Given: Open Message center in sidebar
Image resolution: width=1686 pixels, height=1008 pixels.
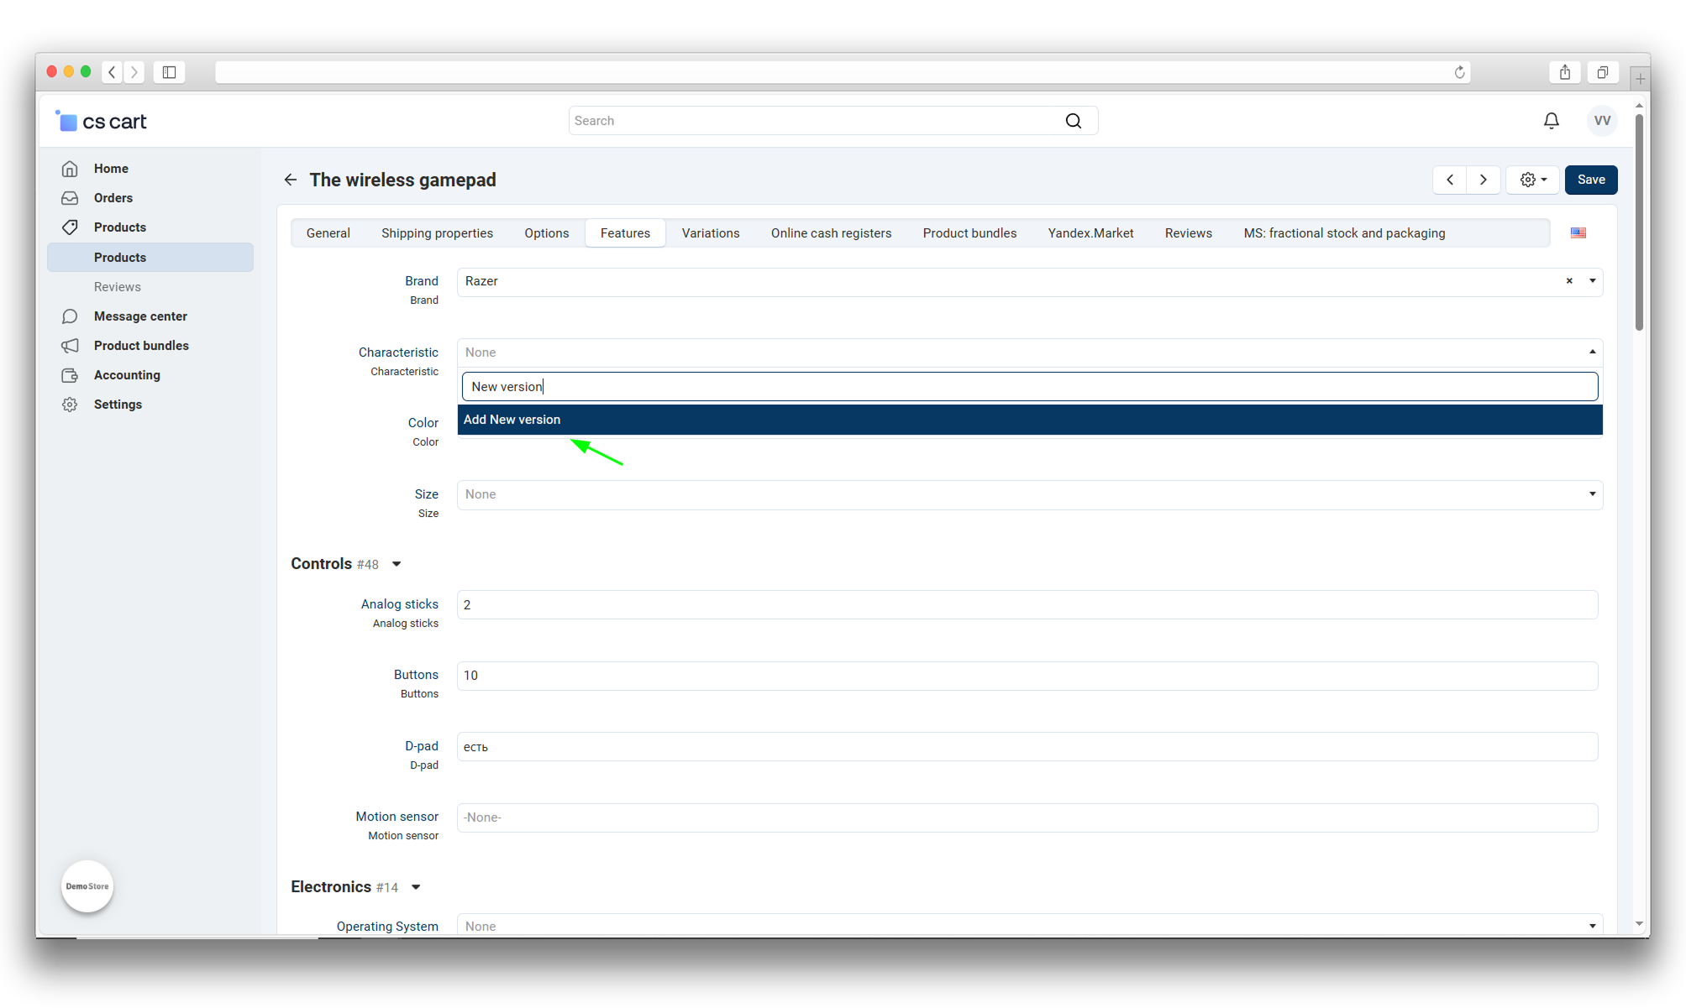Looking at the screenshot, I should coord(140,316).
